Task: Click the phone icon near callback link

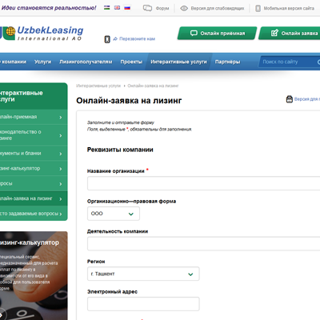Action: 107,39
